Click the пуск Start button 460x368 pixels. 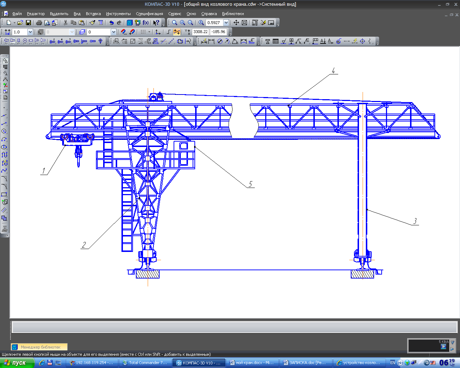[x=16, y=363]
